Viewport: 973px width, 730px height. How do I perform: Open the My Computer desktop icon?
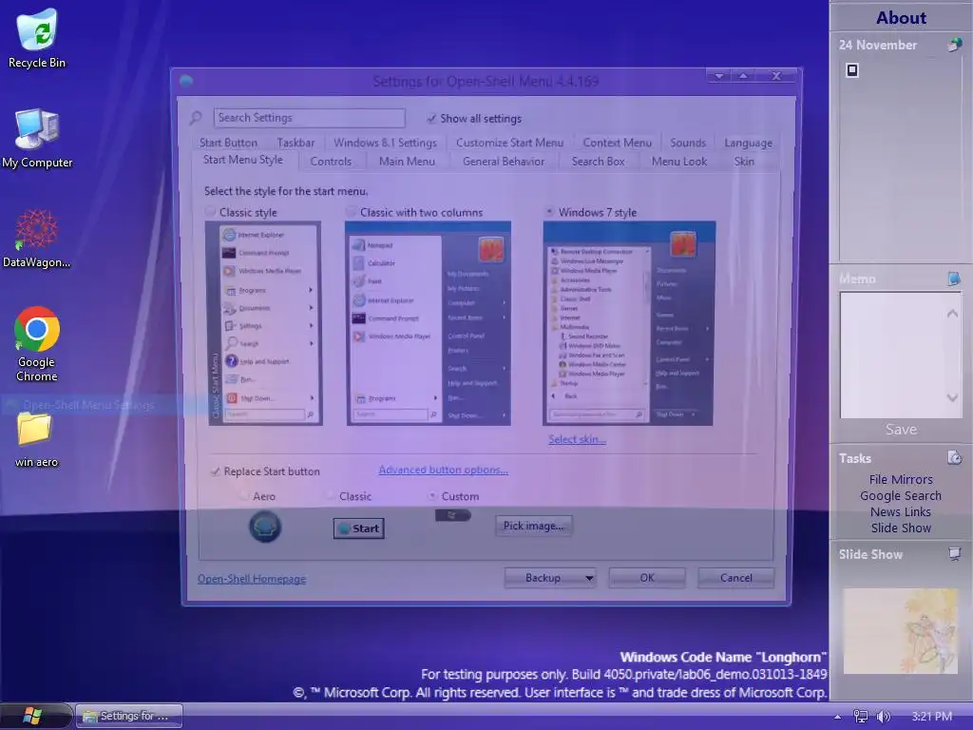pos(37,138)
